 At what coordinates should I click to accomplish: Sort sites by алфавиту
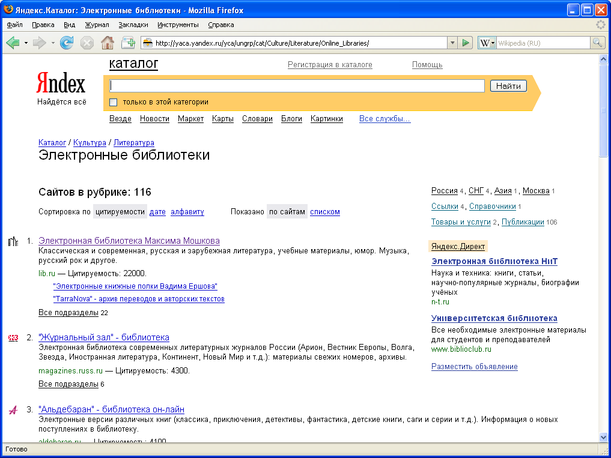coord(187,212)
